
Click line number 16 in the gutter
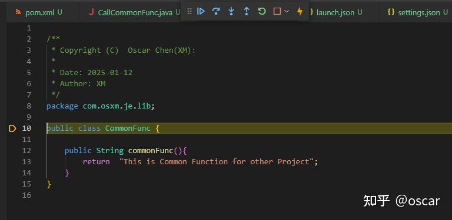[x=26, y=195]
